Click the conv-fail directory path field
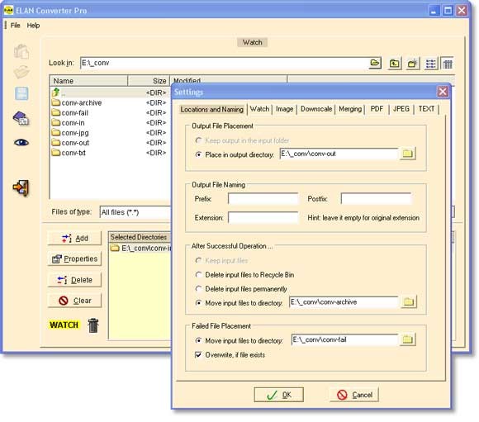This screenshot has height=422, width=479. [x=345, y=339]
